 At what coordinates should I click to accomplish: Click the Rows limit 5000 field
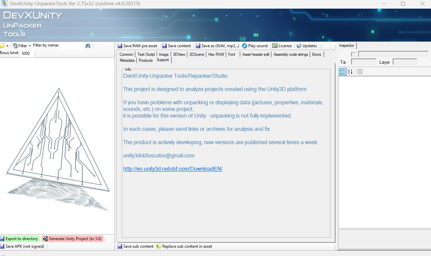pyautogui.click(x=27, y=53)
